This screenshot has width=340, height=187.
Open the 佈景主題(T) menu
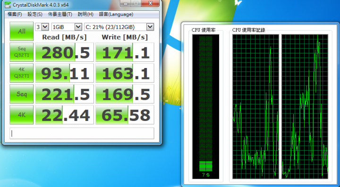pos(60,14)
